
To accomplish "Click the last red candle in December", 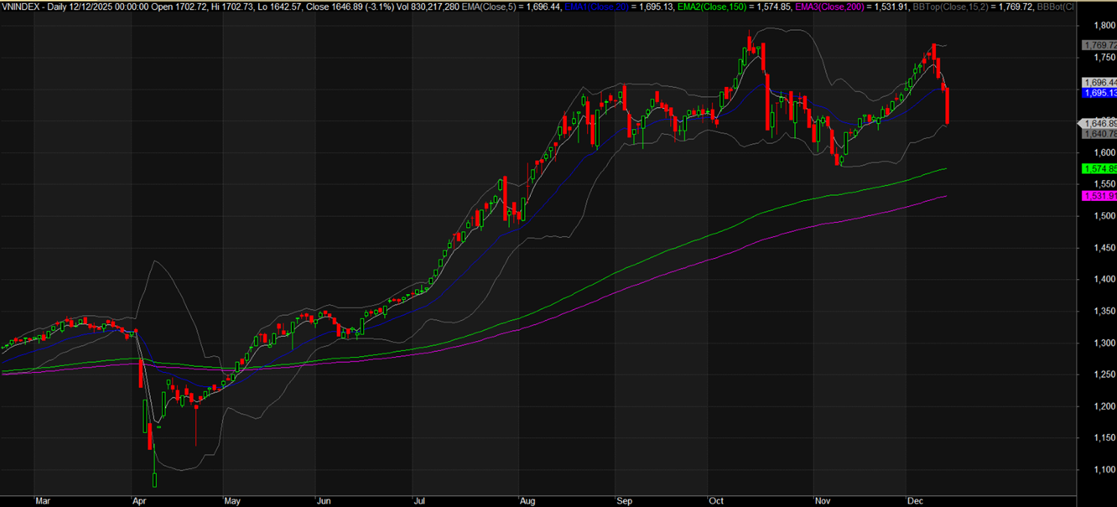I will click(x=947, y=106).
